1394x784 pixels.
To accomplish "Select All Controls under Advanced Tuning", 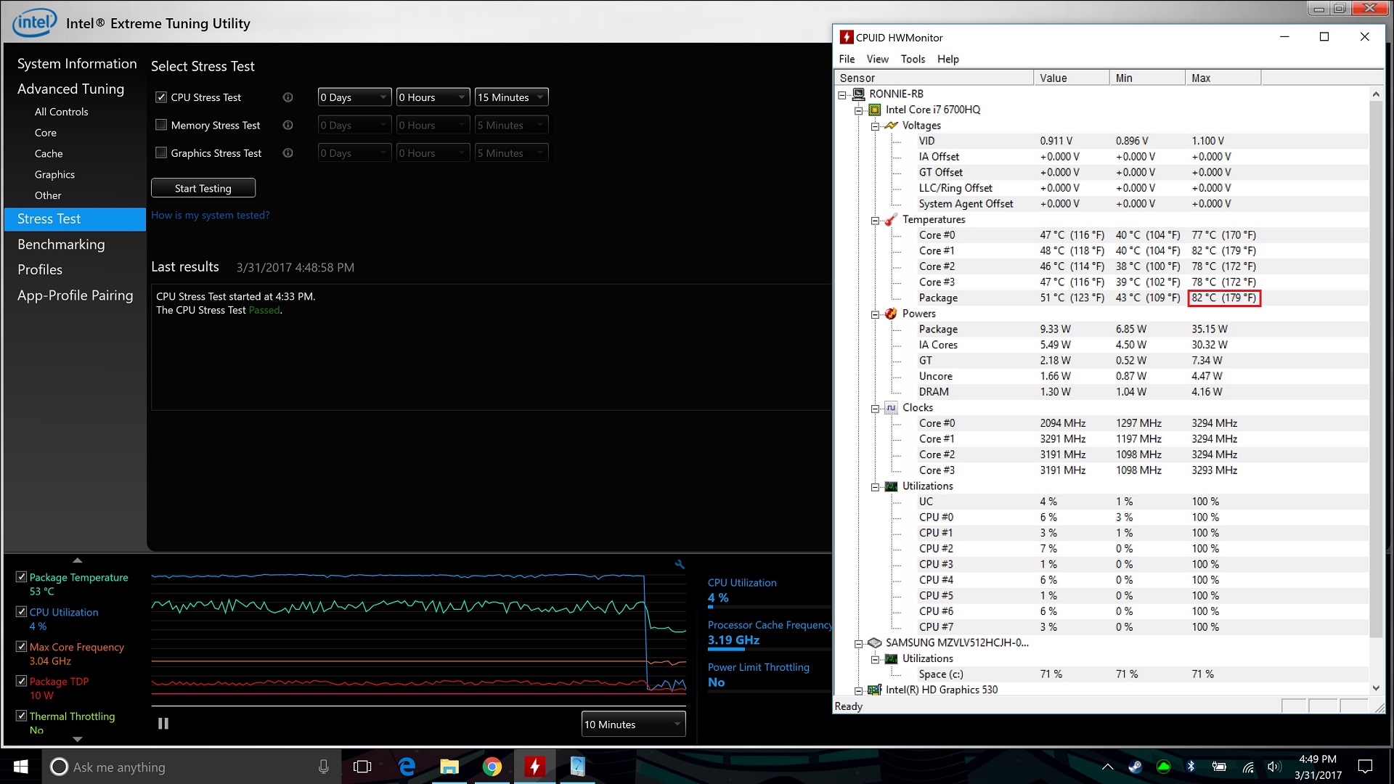I will (61, 112).
